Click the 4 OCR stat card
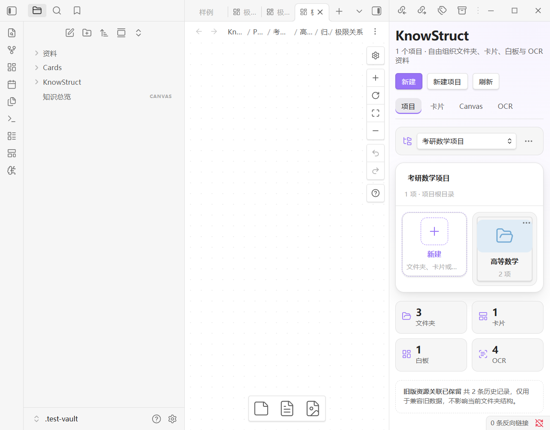 click(507, 355)
